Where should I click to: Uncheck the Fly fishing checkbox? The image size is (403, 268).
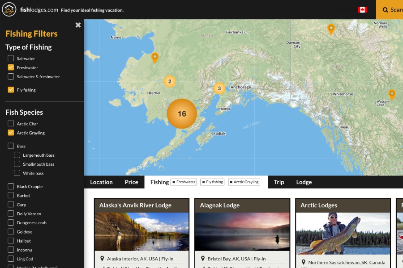[11, 89]
